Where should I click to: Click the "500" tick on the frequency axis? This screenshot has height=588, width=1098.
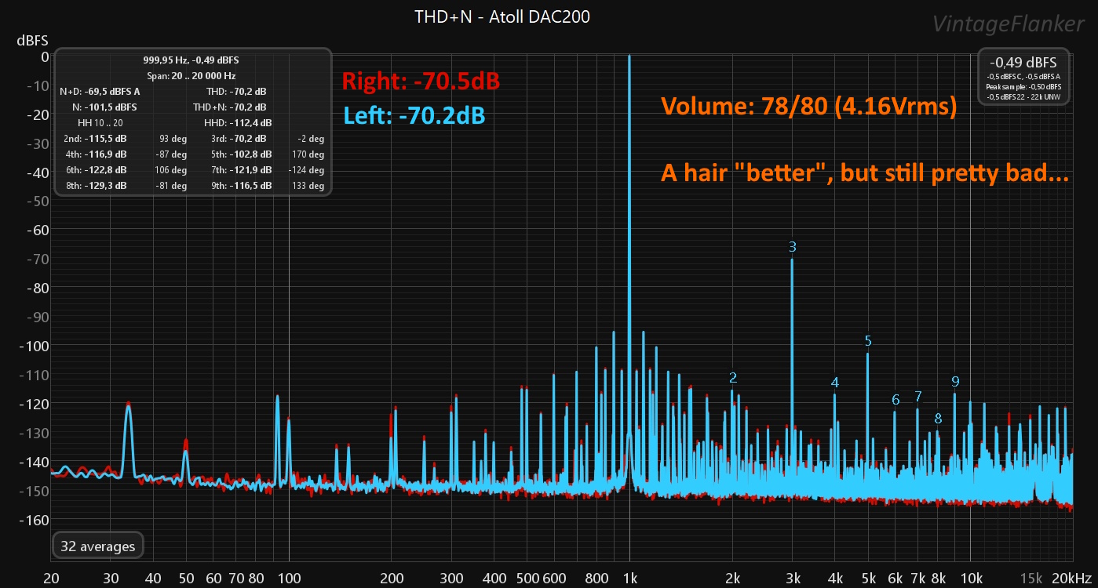[527, 579]
